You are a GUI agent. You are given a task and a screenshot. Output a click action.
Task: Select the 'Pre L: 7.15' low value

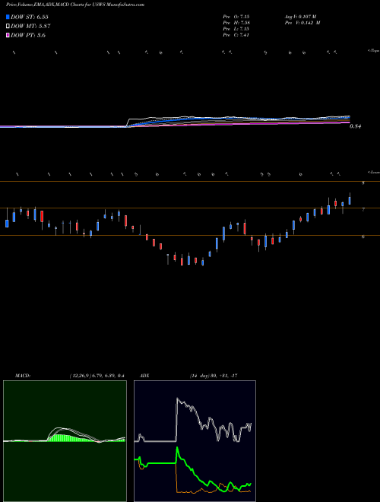tap(236, 29)
